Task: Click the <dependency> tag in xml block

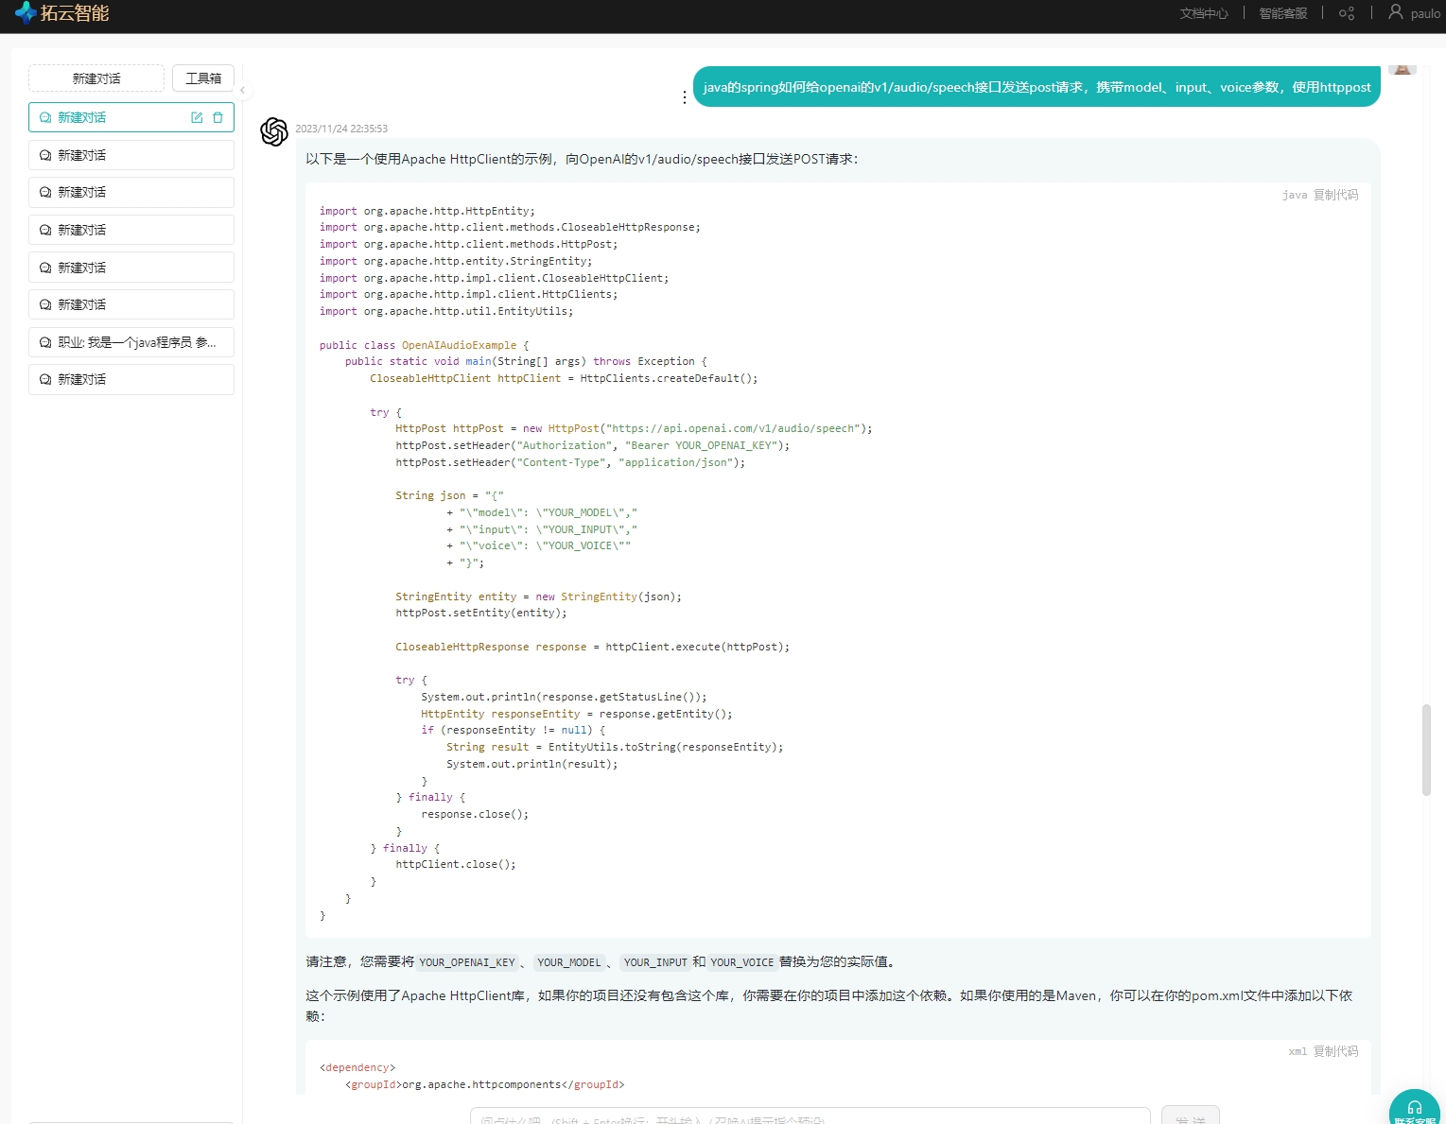Action: tap(357, 1067)
